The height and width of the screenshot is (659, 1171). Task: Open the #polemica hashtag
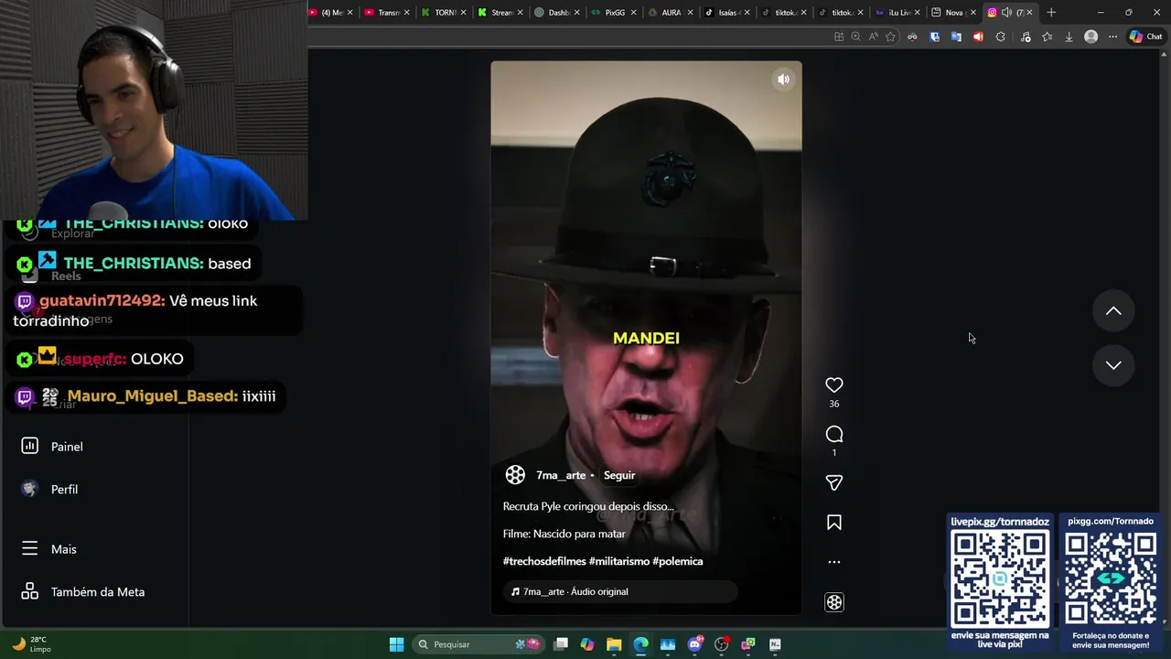point(678,561)
